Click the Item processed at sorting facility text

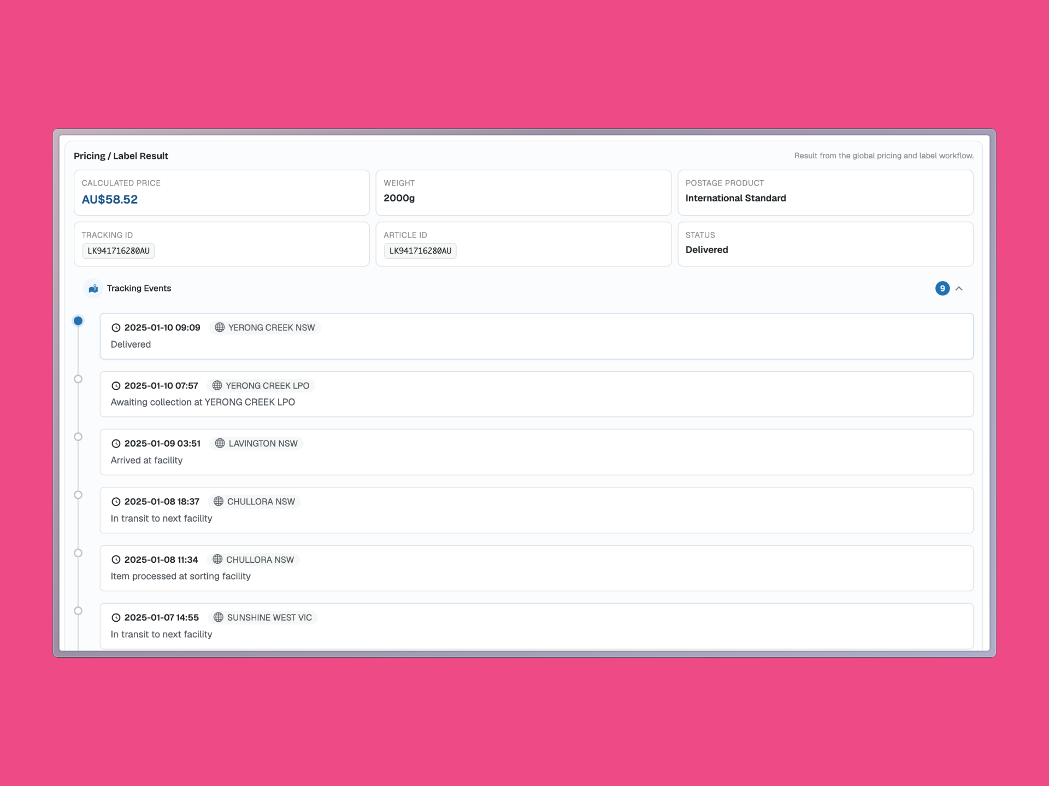pyautogui.click(x=180, y=576)
